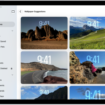Open the Pets sidebar item
The image size is (105, 105).
coord(2,47)
